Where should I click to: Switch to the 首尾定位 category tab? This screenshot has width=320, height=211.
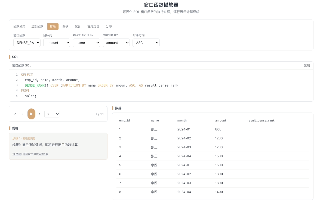pos(93,27)
